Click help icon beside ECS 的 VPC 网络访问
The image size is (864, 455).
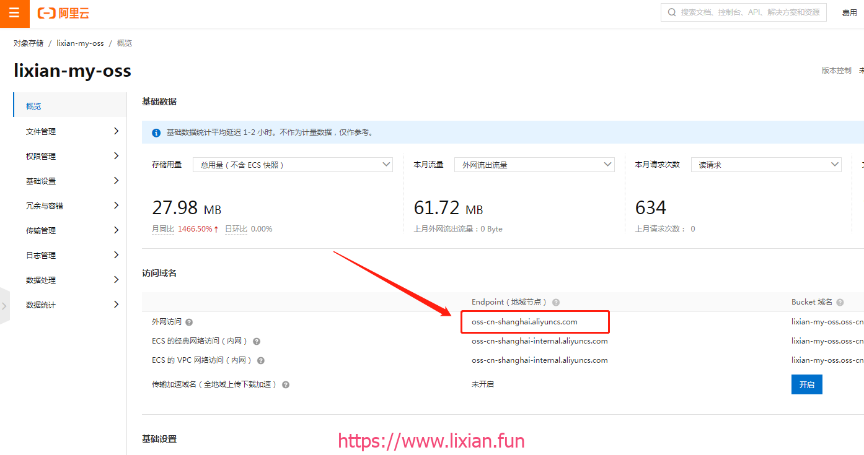tap(261, 360)
